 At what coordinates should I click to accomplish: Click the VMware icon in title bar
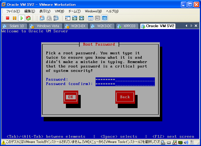tap(4, 4)
